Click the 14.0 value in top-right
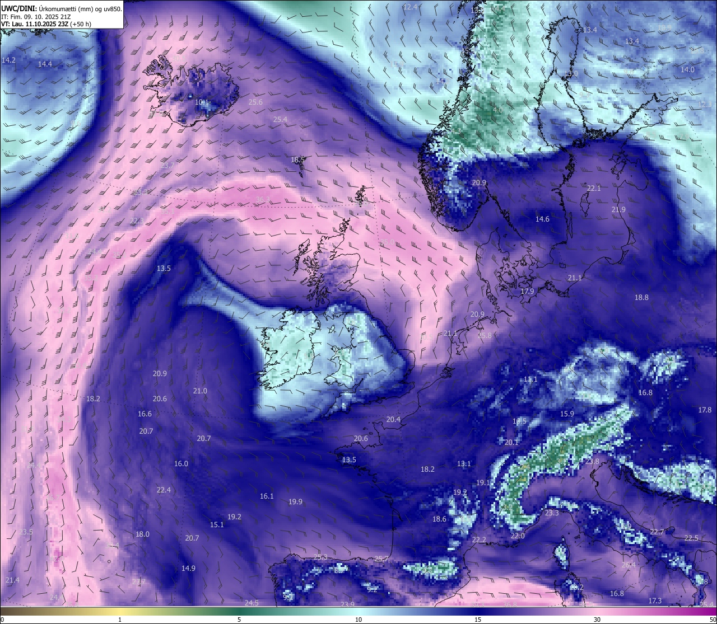 click(687, 70)
